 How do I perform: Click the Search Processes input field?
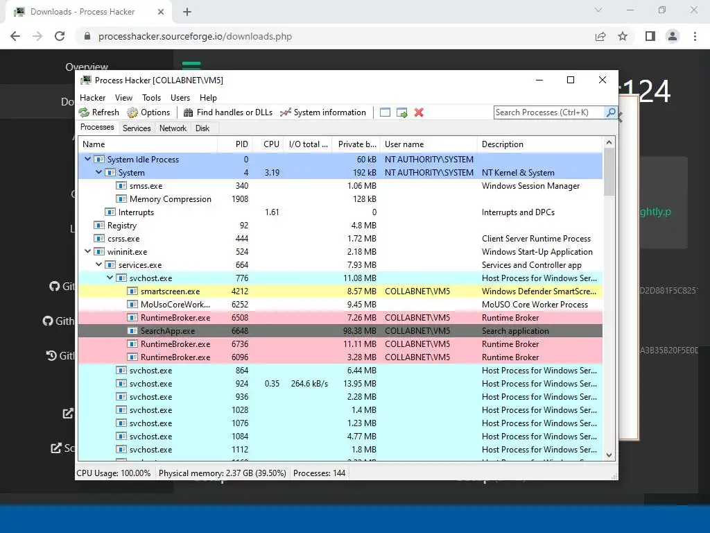(x=549, y=112)
